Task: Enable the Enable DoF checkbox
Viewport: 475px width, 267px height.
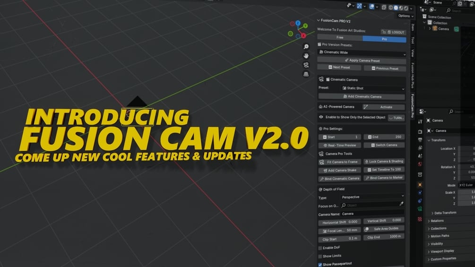Action: click(320, 248)
